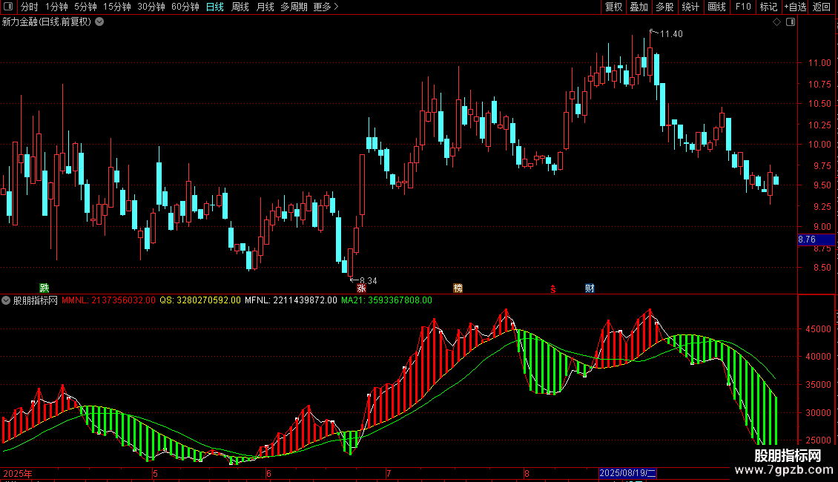
Task: Open the 多股 multi-stock view
Action: click(x=664, y=7)
